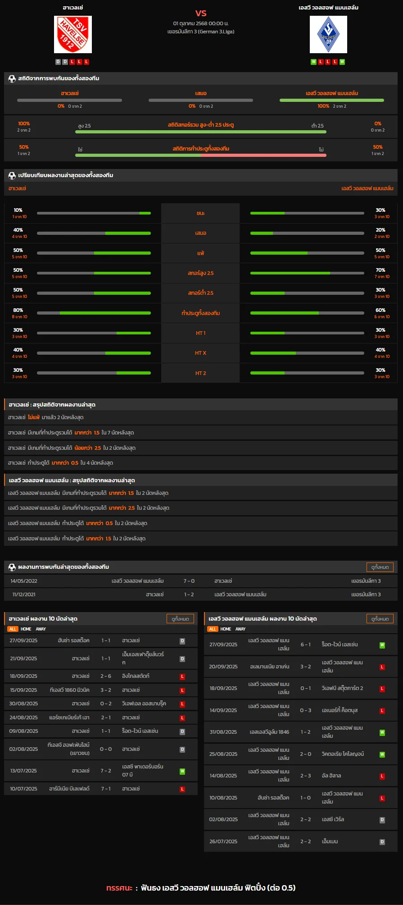Click soccer ball icon beside recent form comparison
The image size is (403, 905).
pos(12,175)
